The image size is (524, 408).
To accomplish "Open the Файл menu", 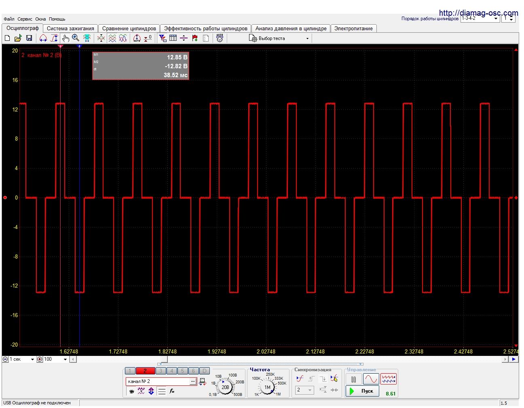I will coord(9,19).
